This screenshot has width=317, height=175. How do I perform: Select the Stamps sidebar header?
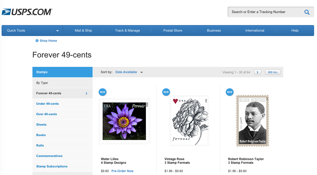pos(63,72)
